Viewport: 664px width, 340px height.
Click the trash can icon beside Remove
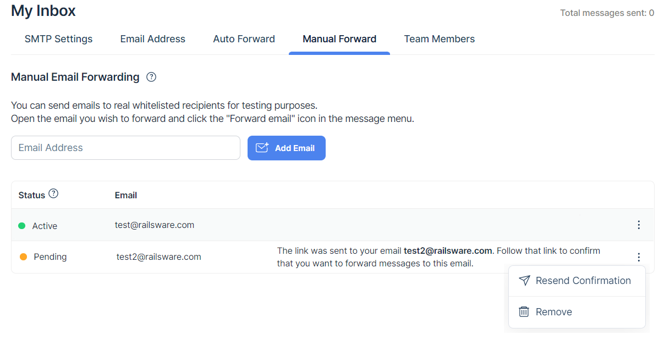click(x=524, y=312)
